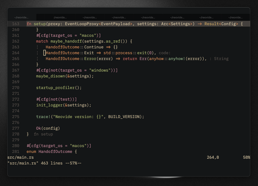The width and height of the screenshot is (258, 186).
Task: Click 'Arc' in the settings parameter type
Action: coord(165,24)
